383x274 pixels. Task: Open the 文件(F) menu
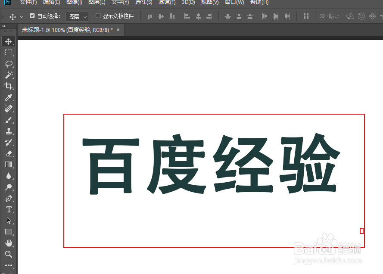point(28,2)
